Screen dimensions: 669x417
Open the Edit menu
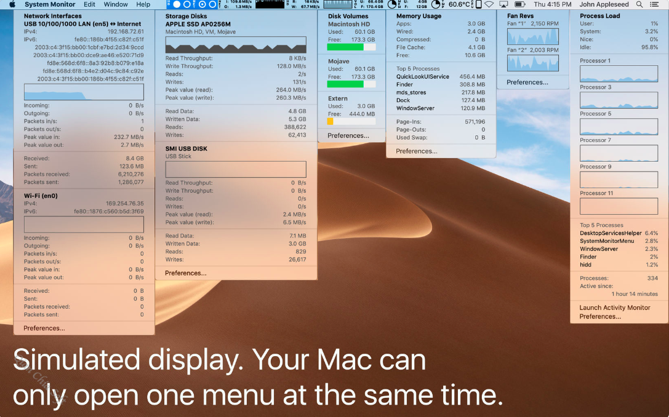coord(90,4)
